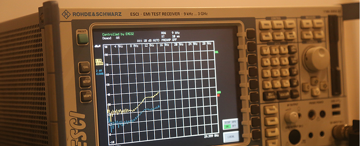The width and height of the screenshot is (360, 146).
Task: Push the MKR-> key
Action: [278, 36]
